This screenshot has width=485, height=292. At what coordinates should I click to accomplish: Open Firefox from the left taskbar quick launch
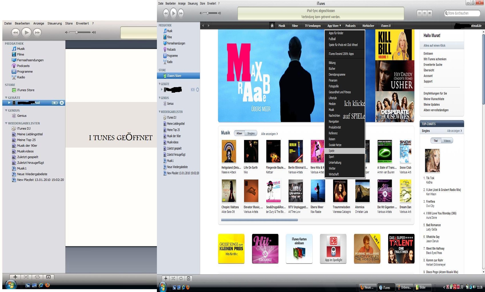pos(47,285)
